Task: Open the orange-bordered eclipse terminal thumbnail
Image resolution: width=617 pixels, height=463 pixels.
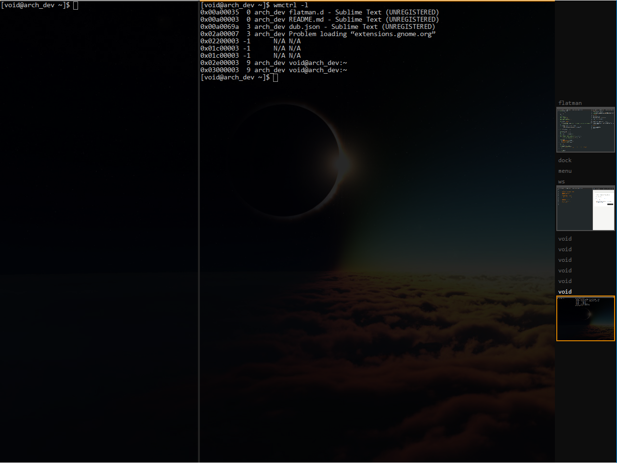Action: point(585,318)
